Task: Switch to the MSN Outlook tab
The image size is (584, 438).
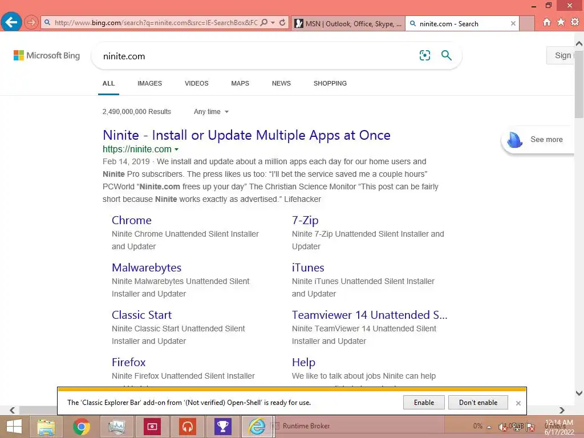Action: coord(348,23)
